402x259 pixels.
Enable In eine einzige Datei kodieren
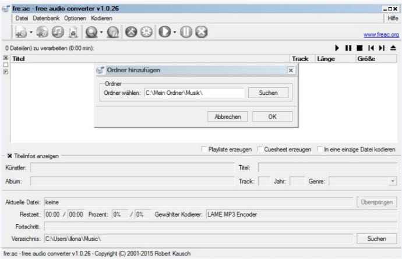coord(320,149)
